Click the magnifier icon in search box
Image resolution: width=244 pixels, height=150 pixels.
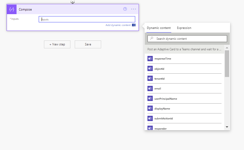(152, 38)
